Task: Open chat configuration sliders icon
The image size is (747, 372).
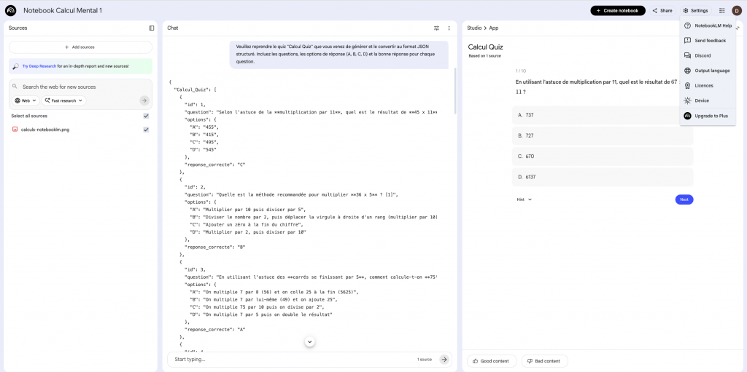Action: click(436, 28)
